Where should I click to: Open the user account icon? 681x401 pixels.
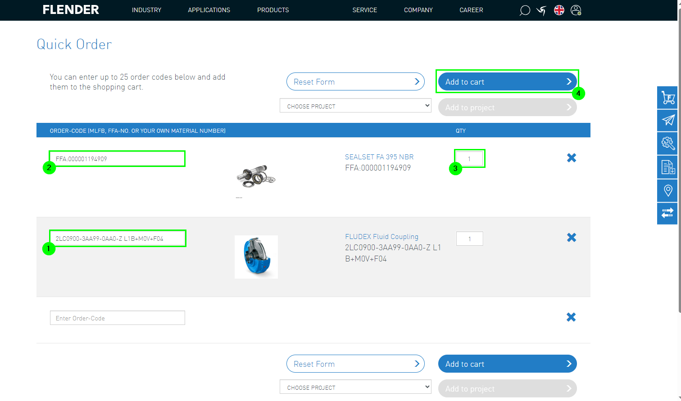coord(576,10)
